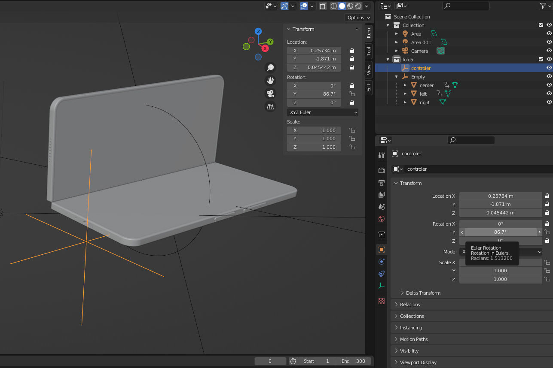
Task: Click the Rotation Y 86.7° field in Properties
Action: (x=501, y=232)
